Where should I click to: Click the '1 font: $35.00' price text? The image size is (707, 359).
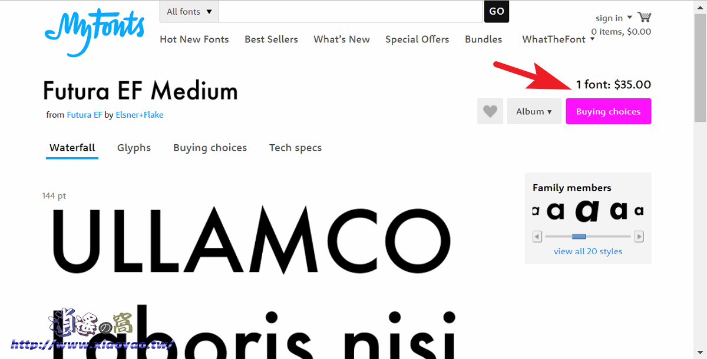[613, 84]
